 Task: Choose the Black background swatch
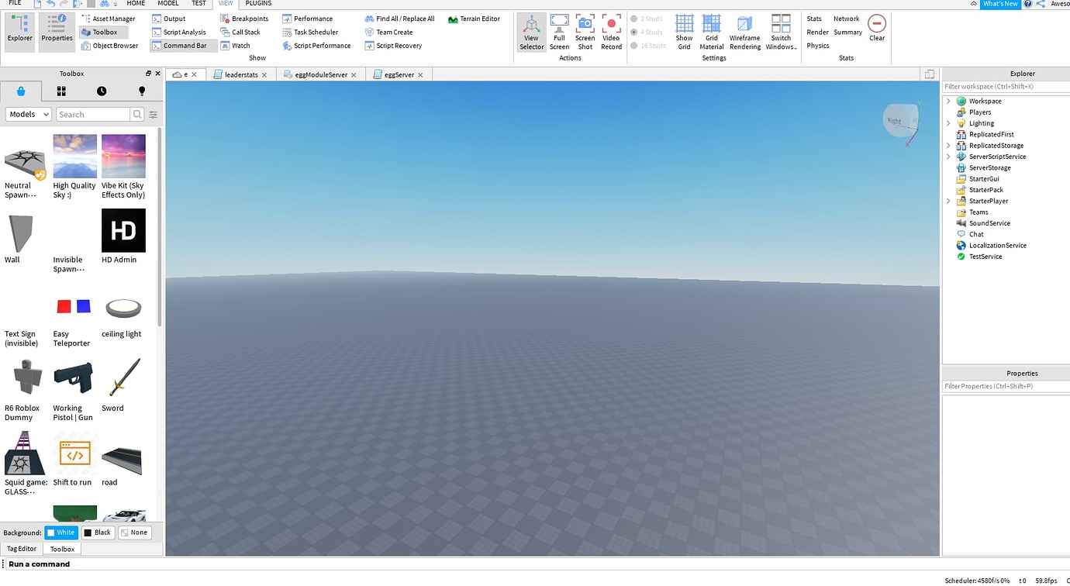pyautogui.click(x=98, y=533)
